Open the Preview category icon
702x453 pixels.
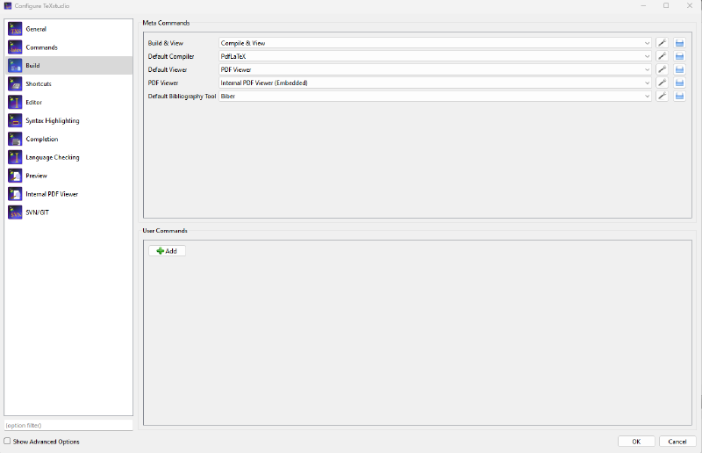coord(15,176)
